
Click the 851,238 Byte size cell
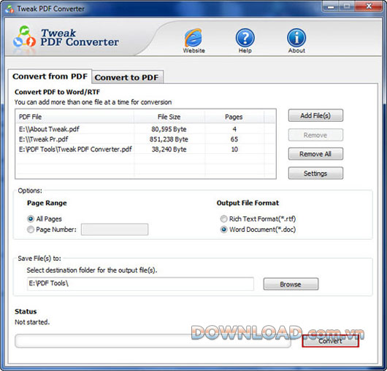coord(169,139)
